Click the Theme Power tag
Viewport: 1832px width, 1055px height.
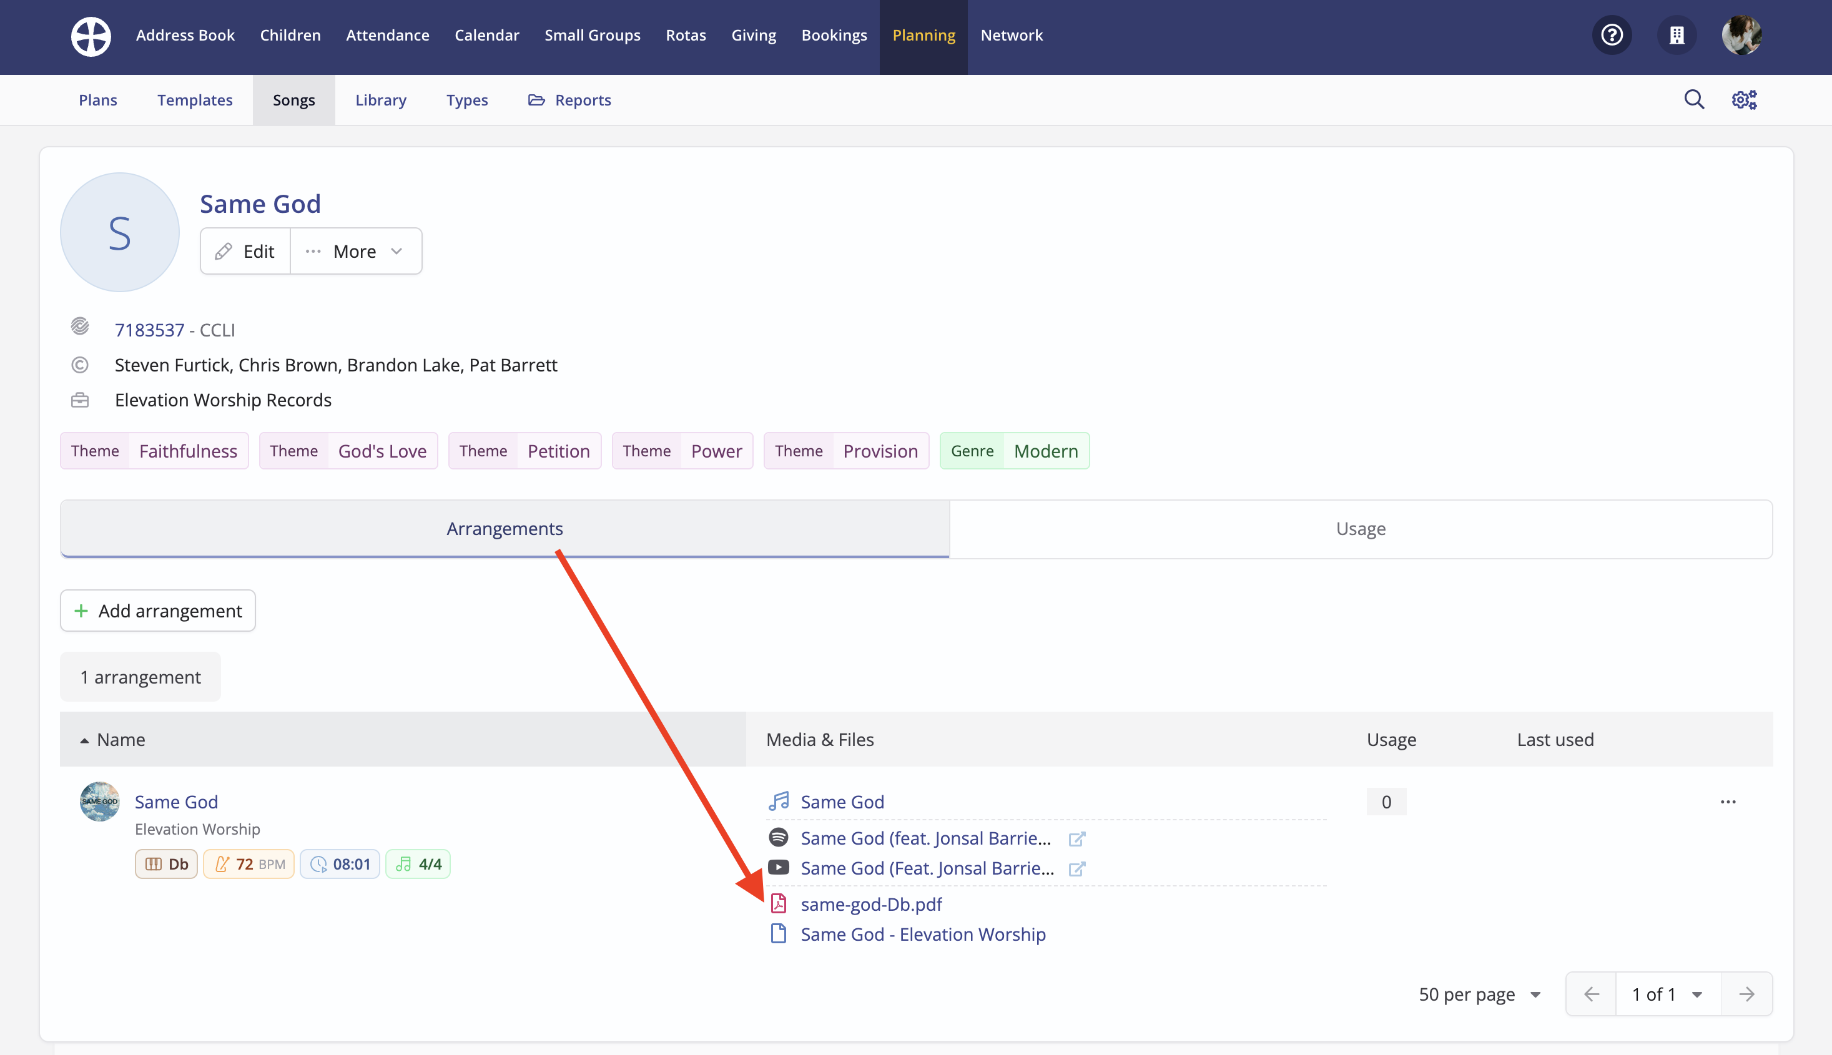click(x=682, y=451)
